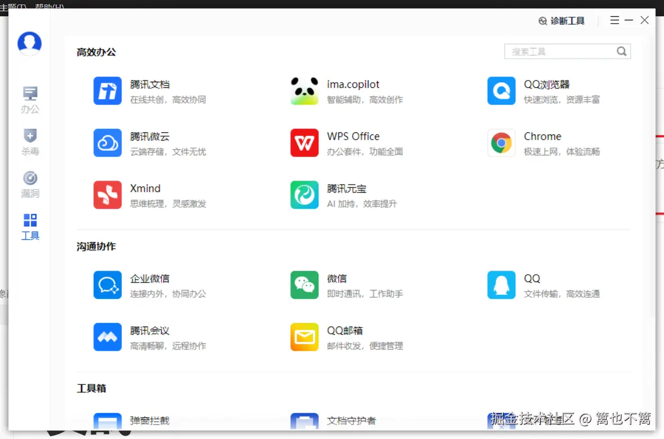Click the 思维梳理，灵感激发 description
664x439 pixels.
[168, 204]
